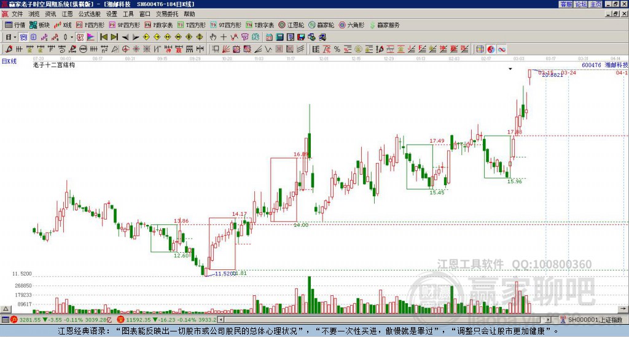Open the T四方形 tool

point(192,25)
